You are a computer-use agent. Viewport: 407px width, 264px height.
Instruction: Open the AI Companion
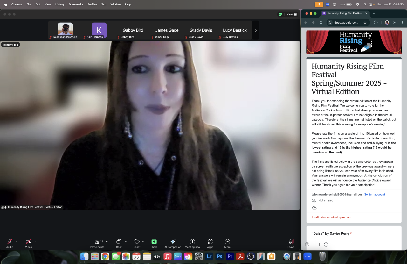tap(173, 243)
